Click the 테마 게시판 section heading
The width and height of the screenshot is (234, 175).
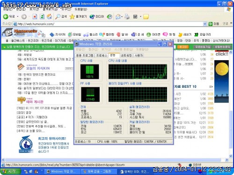35,102
